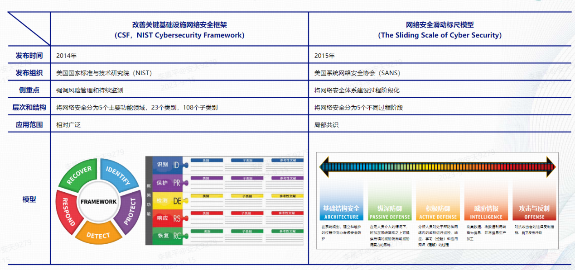Select the 网络安全滑动标尺模型 column heading
Viewport: 575px width, 270px height.
tap(440, 25)
